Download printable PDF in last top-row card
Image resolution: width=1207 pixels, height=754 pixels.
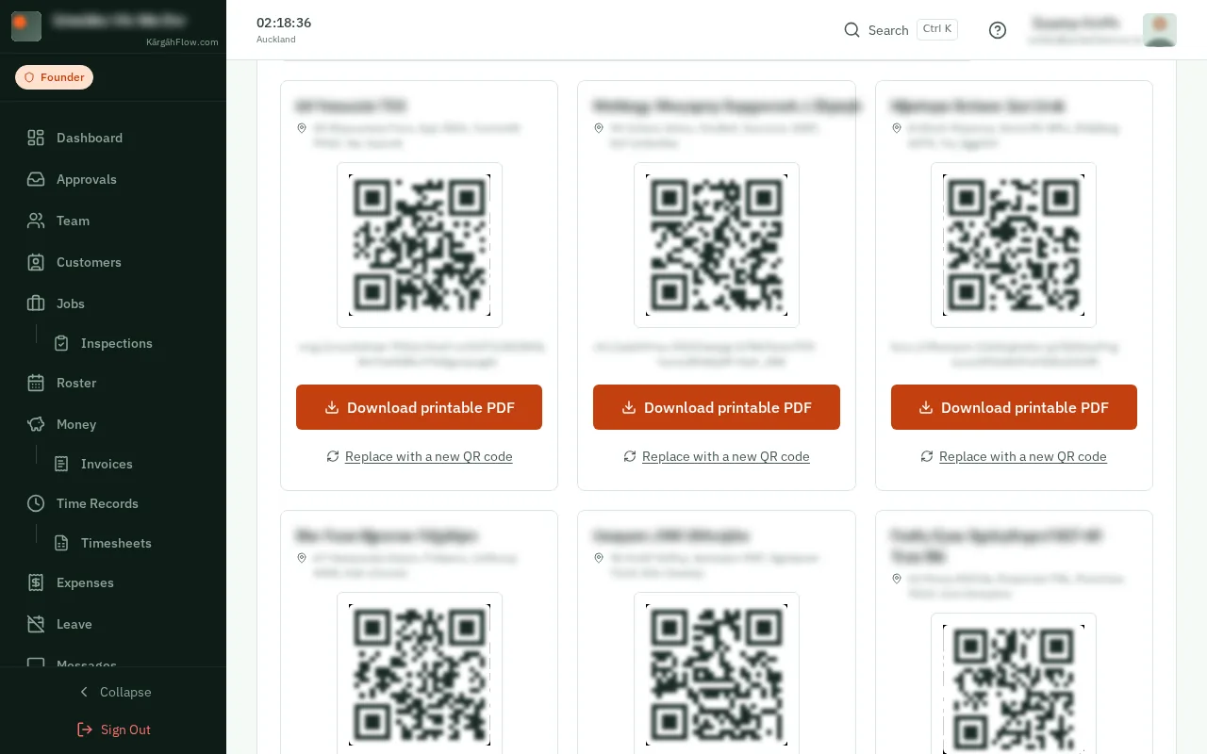tap(1014, 407)
